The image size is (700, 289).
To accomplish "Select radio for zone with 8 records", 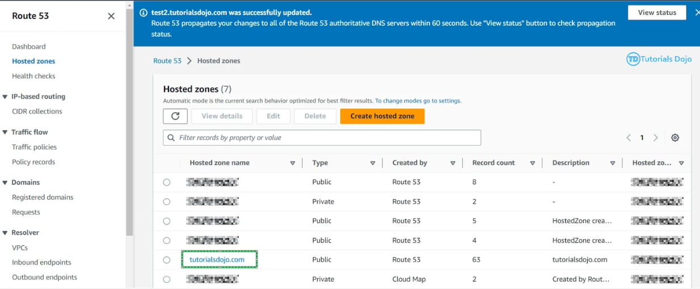I will click(x=167, y=182).
